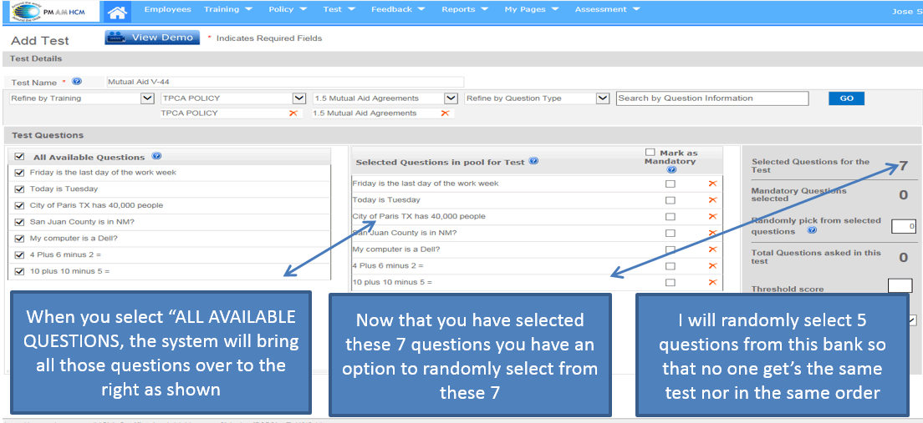Click the Test Name input field

click(285, 83)
